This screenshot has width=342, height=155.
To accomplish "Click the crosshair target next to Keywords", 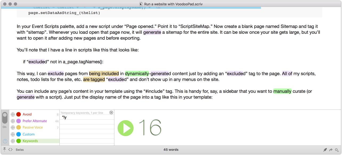I will [x=13, y=141].
